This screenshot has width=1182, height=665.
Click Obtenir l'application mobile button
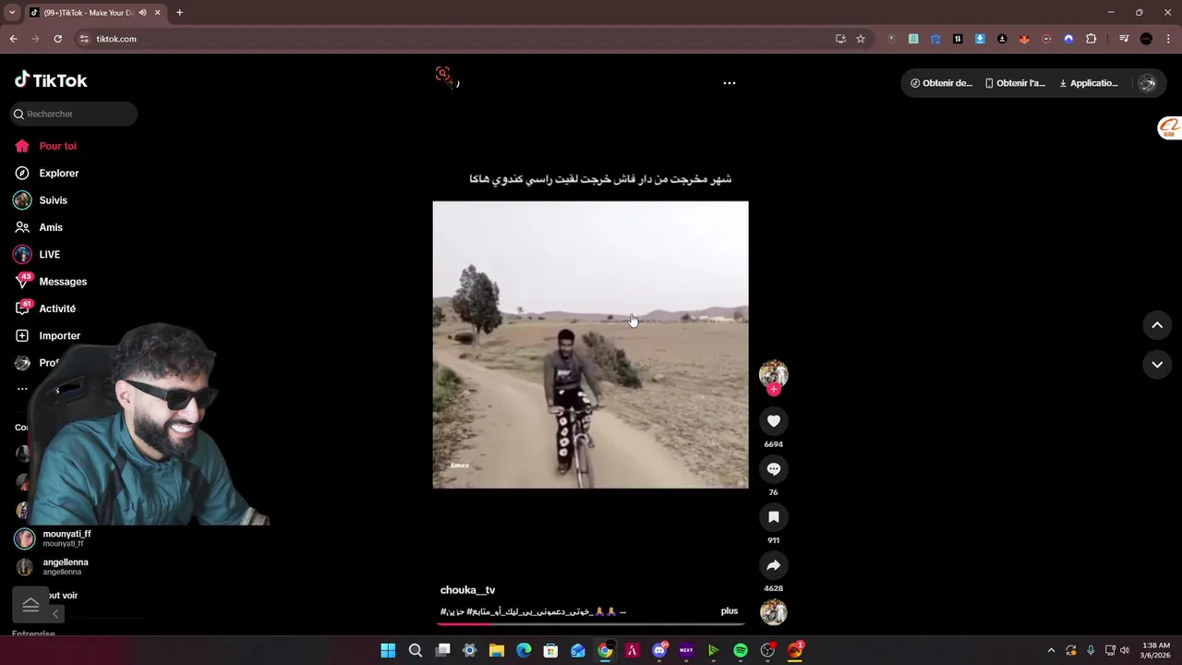1015,83
